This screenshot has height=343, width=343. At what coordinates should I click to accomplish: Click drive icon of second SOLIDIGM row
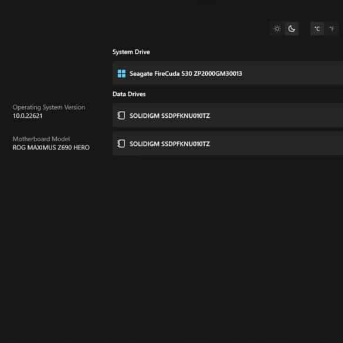click(x=121, y=144)
